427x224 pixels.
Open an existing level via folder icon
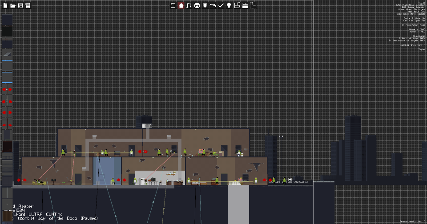(x=13, y=5)
